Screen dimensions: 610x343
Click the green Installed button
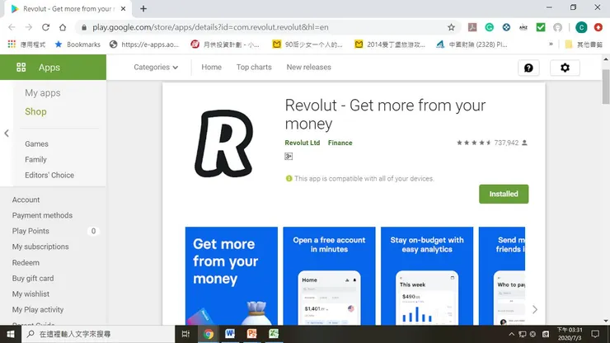(504, 194)
